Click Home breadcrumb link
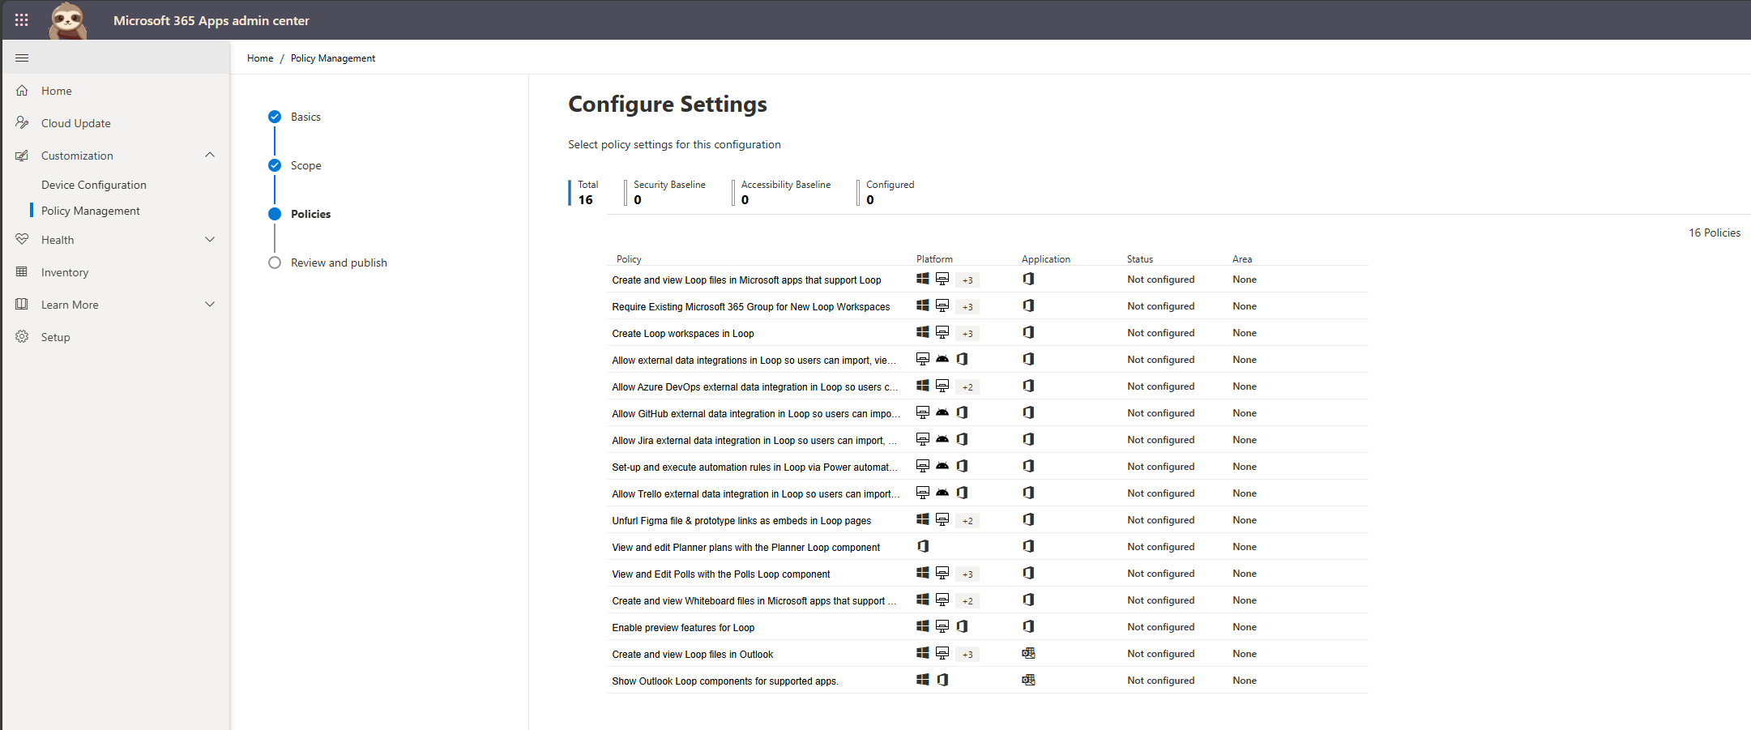 260,58
